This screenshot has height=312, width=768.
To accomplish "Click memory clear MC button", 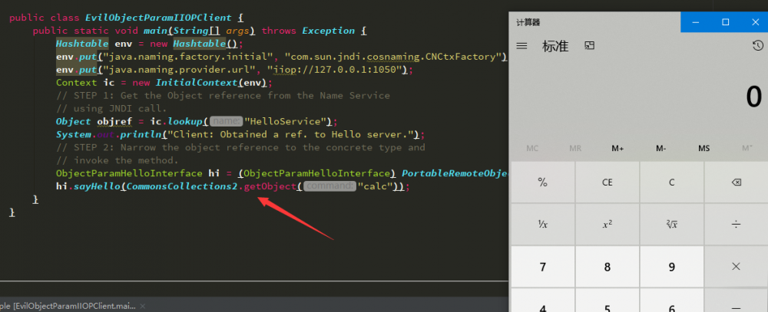I will pos(532,148).
